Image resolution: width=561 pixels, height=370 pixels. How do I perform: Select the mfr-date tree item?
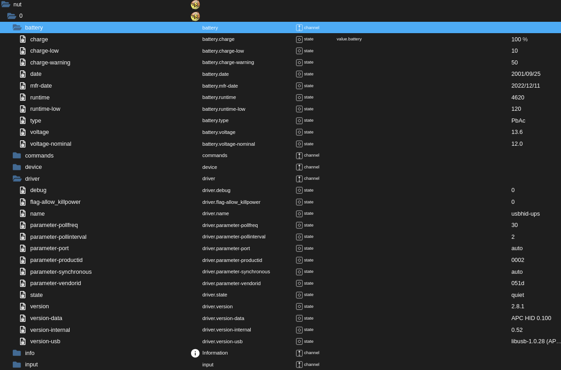41,85
